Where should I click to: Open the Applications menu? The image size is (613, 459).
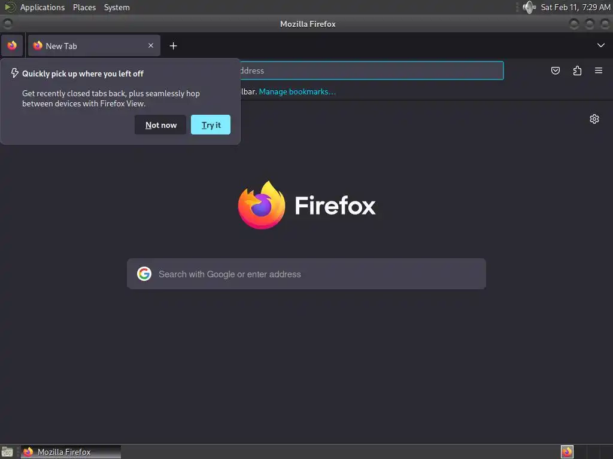43,7
